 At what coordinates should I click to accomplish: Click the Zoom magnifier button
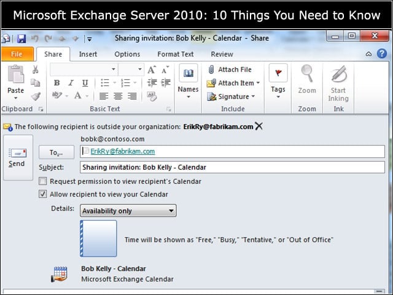pos(307,80)
